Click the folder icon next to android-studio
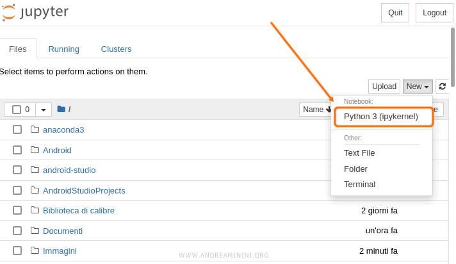Viewport: 456px width, 264px height. (35, 170)
